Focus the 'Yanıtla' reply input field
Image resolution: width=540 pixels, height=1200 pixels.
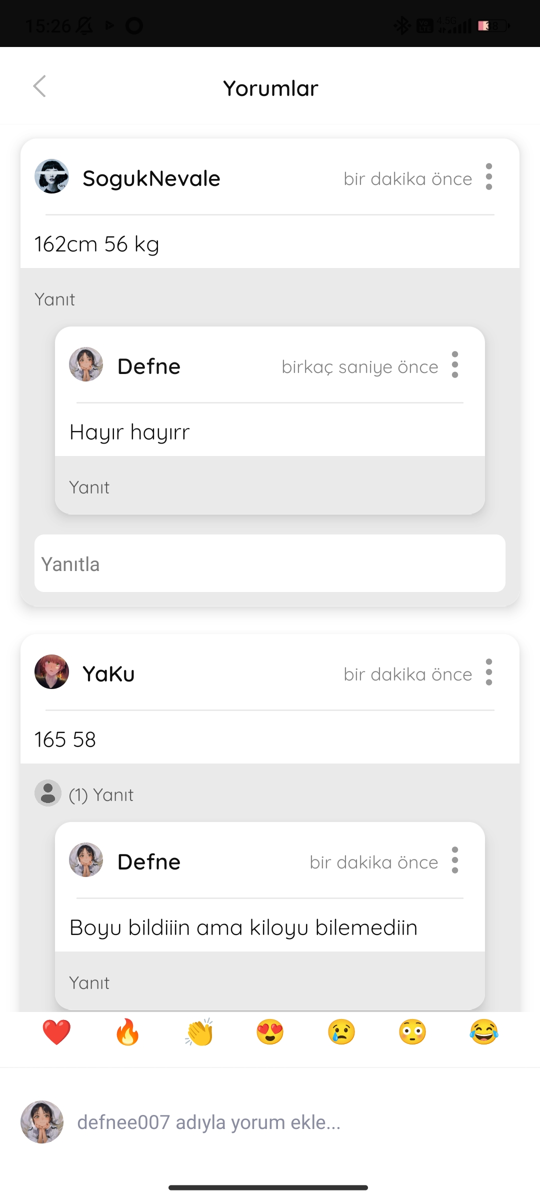point(270,563)
